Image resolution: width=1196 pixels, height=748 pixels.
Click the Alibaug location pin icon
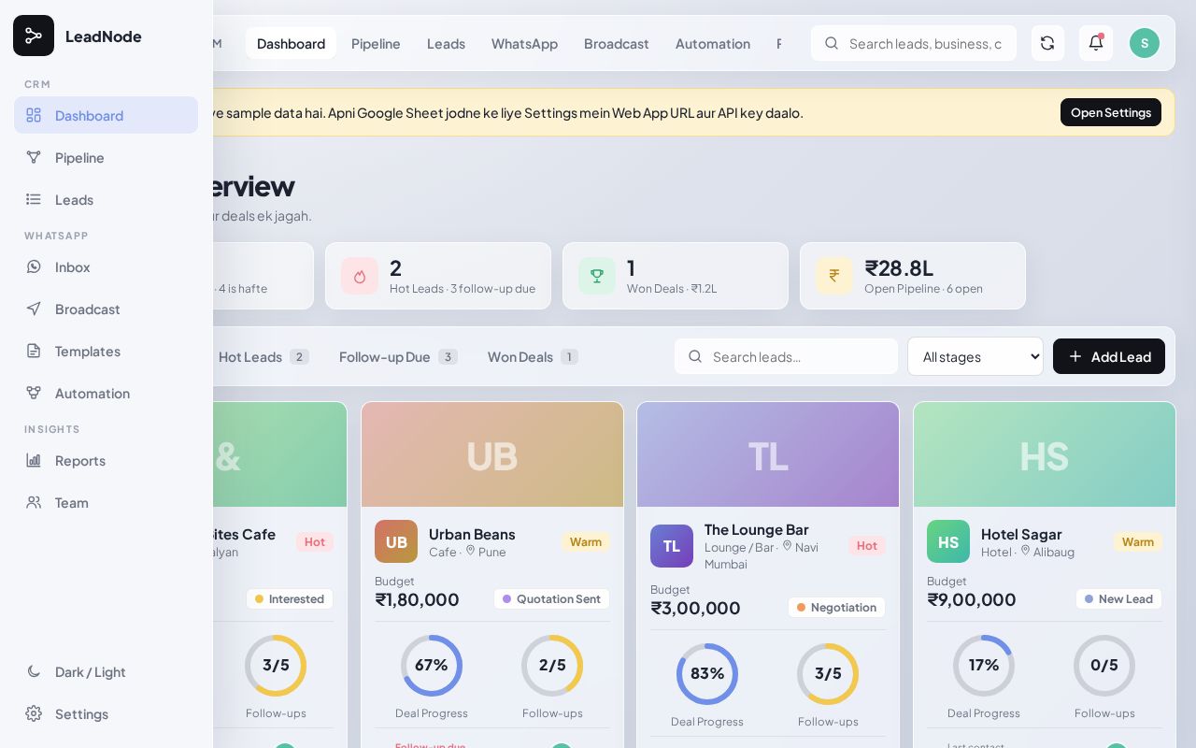click(1025, 551)
